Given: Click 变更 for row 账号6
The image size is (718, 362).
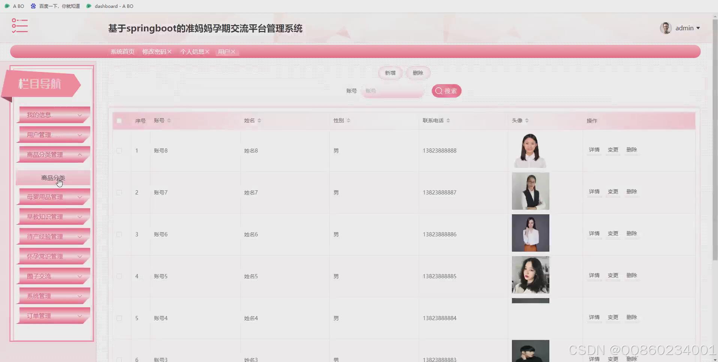Looking at the screenshot, I should click(x=613, y=234).
